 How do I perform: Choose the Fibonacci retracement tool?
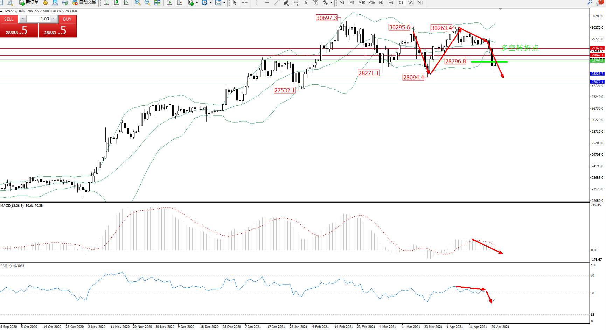tap(296, 3)
